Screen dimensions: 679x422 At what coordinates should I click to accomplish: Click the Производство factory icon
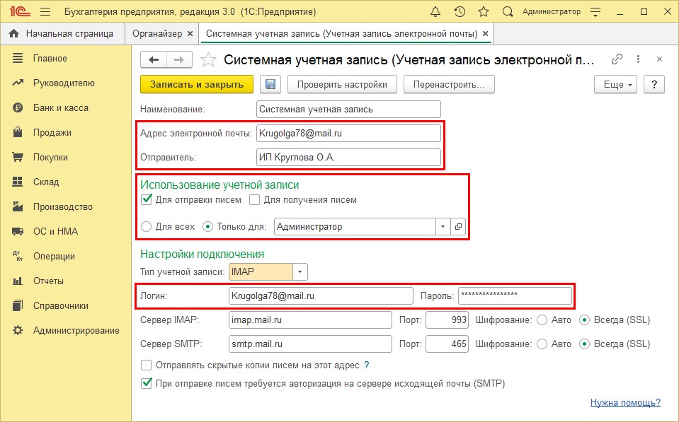18,206
